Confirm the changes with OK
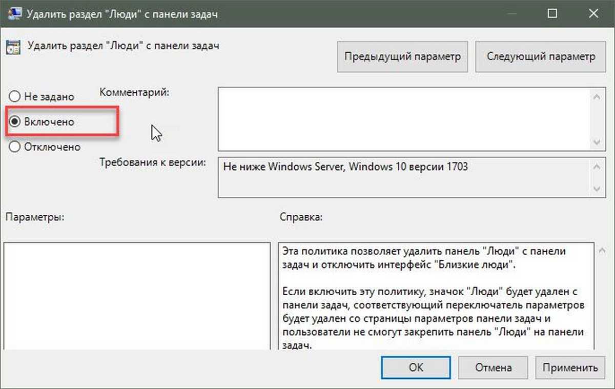This screenshot has height=389, width=615. pyautogui.click(x=416, y=367)
